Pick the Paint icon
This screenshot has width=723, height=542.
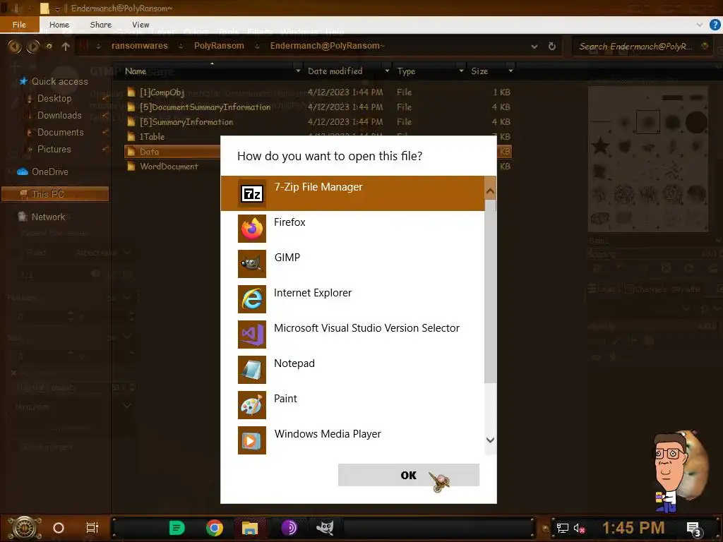(x=252, y=404)
